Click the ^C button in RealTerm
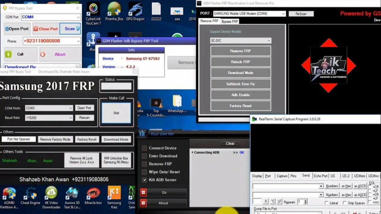Image resolution: width=381 pixels, height=214 pixels. point(273,202)
